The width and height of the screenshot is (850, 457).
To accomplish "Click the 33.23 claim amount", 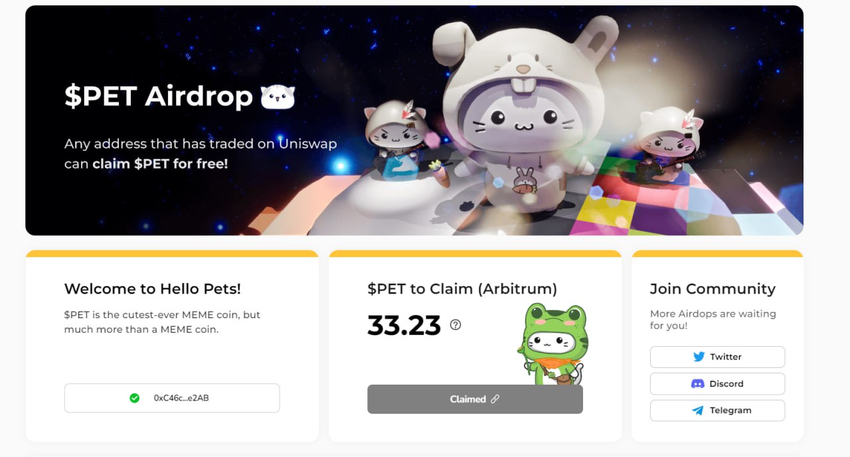I will point(404,325).
